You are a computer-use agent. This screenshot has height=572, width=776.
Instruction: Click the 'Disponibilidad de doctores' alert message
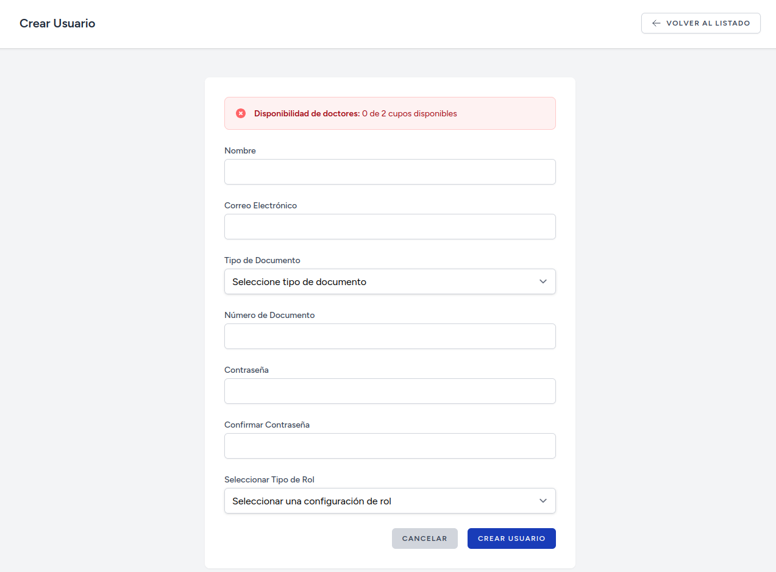point(355,113)
